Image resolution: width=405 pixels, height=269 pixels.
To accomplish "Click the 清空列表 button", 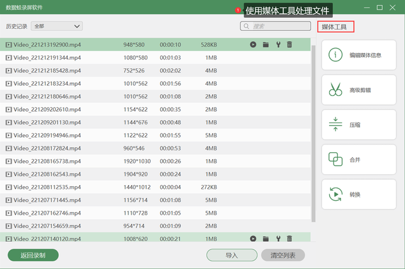I will click(x=283, y=255).
